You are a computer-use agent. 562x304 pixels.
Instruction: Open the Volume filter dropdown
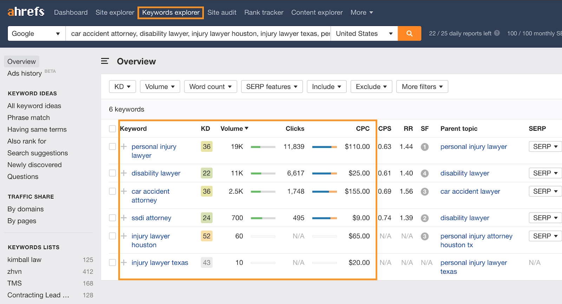[x=160, y=86]
